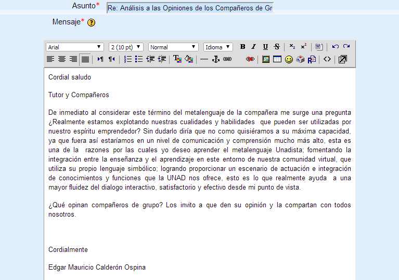Toggle bold formatting in the editor
The image size is (399, 280).
point(242,47)
